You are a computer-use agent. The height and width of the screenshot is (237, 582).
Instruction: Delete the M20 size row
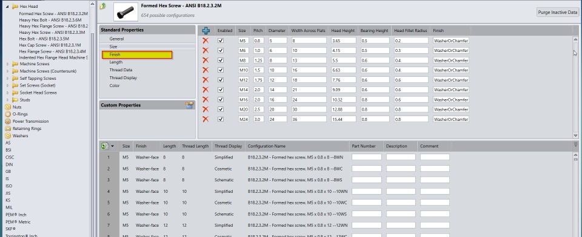pyautogui.click(x=206, y=109)
